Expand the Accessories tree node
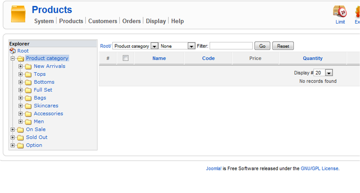The image size is (360, 193). (x=21, y=114)
